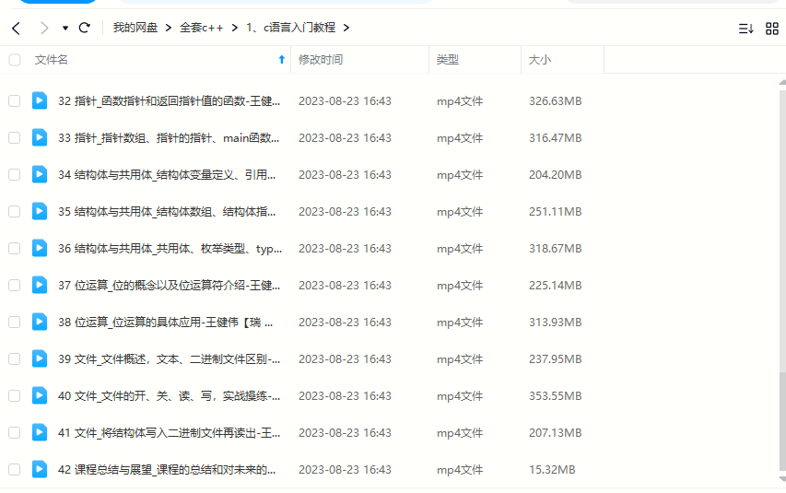The width and height of the screenshot is (786, 493).
Task: Click video icon of file 42 课程总结与展望
Action: click(40, 469)
